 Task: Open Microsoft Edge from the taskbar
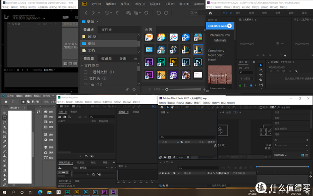tap(40, 191)
